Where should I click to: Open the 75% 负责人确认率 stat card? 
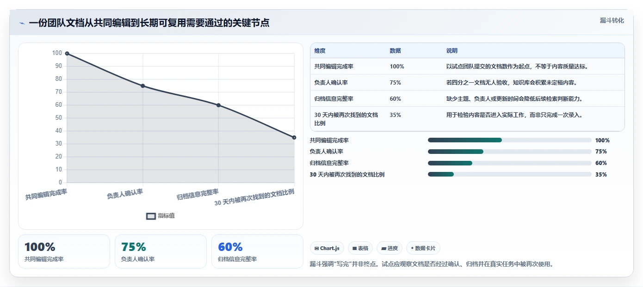pyautogui.click(x=161, y=251)
